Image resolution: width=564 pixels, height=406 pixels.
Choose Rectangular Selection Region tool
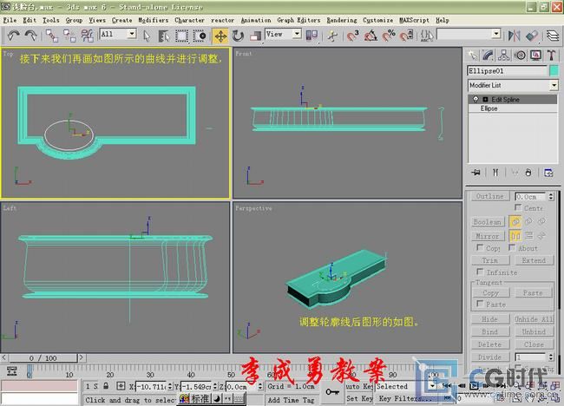181,36
